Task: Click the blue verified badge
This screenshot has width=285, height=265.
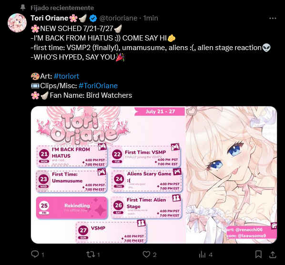Action: point(93,18)
